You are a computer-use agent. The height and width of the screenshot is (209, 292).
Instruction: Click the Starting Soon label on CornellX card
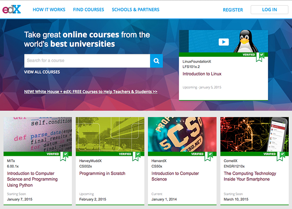click(233, 194)
